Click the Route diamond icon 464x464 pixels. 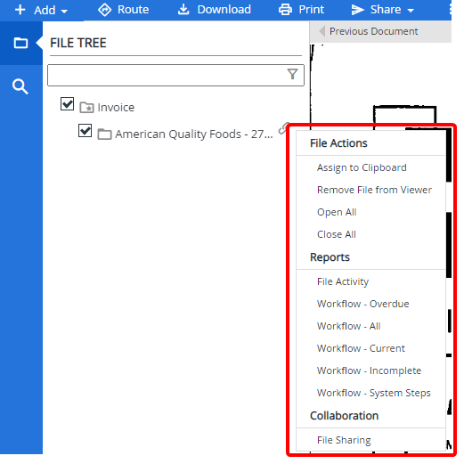[x=104, y=10]
